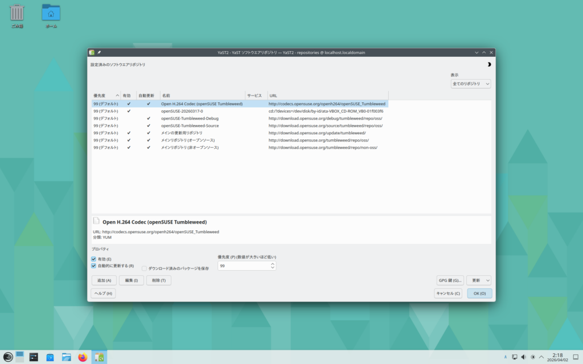Toggle the 自動的に更新する (R) checkbox
The height and width of the screenshot is (364, 583).
click(94, 266)
